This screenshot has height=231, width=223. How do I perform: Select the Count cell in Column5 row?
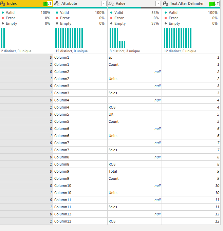pos(134,121)
